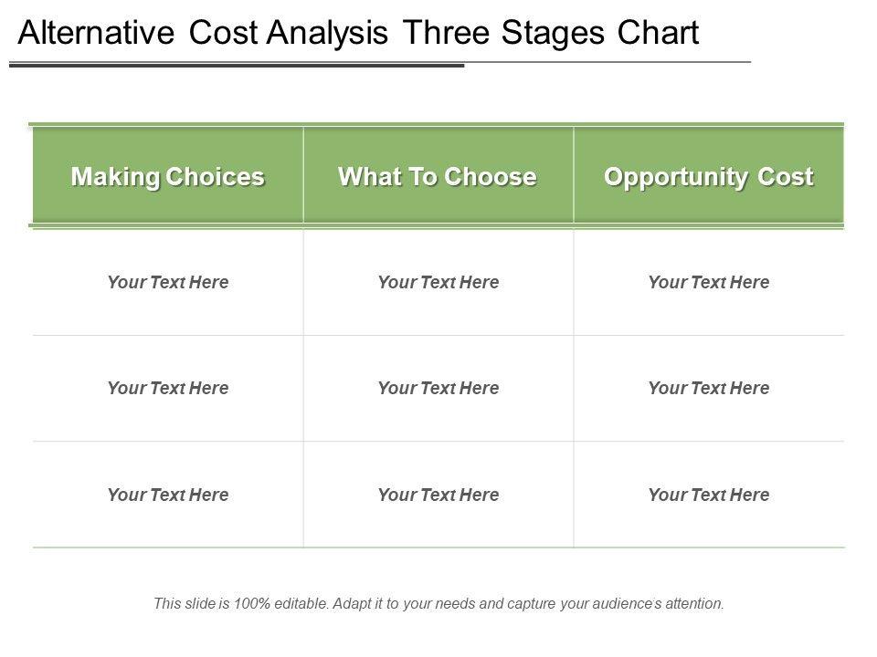Click the green top border of the table header
877x657 pixels.
pyautogui.click(x=437, y=124)
